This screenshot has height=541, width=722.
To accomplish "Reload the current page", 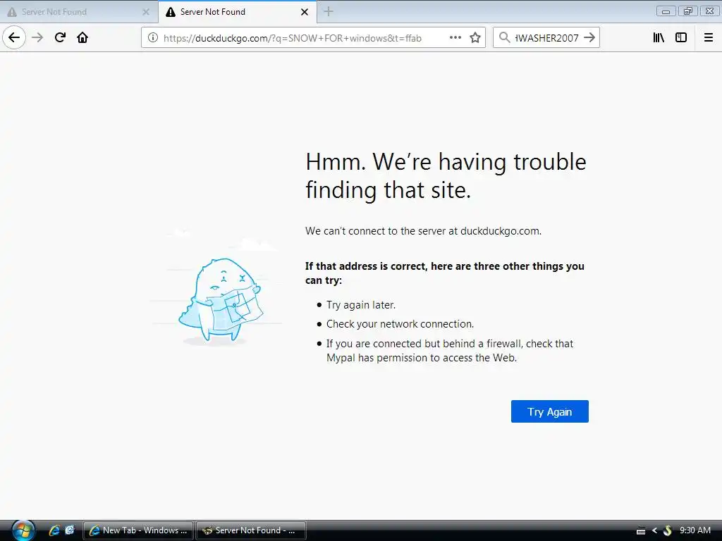I will pyautogui.click(x=61, y=38).
